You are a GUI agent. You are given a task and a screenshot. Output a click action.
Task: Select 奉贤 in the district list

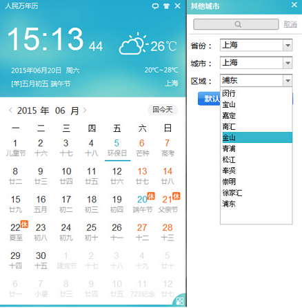point(256,171)
